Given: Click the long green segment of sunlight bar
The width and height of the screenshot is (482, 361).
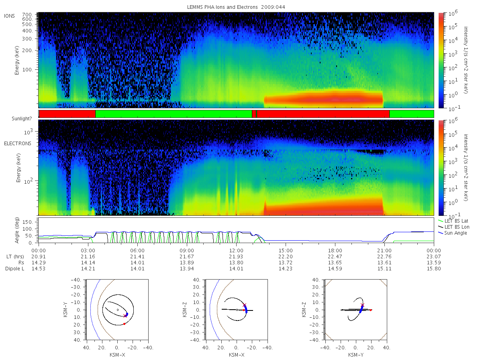Looking at the screenshot, I should [174, 114].
